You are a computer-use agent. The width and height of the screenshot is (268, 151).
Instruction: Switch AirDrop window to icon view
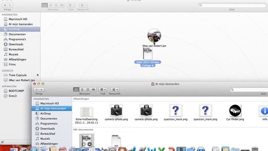[44, 5]
